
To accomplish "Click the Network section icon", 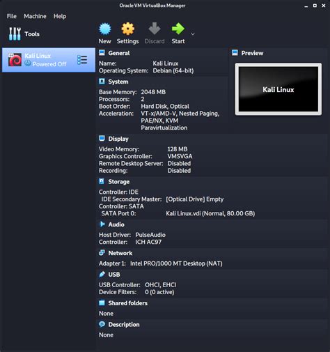I will pos(102,253).
